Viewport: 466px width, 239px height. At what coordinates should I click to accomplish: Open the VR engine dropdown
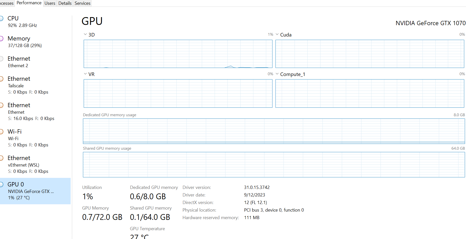point(85,74)
